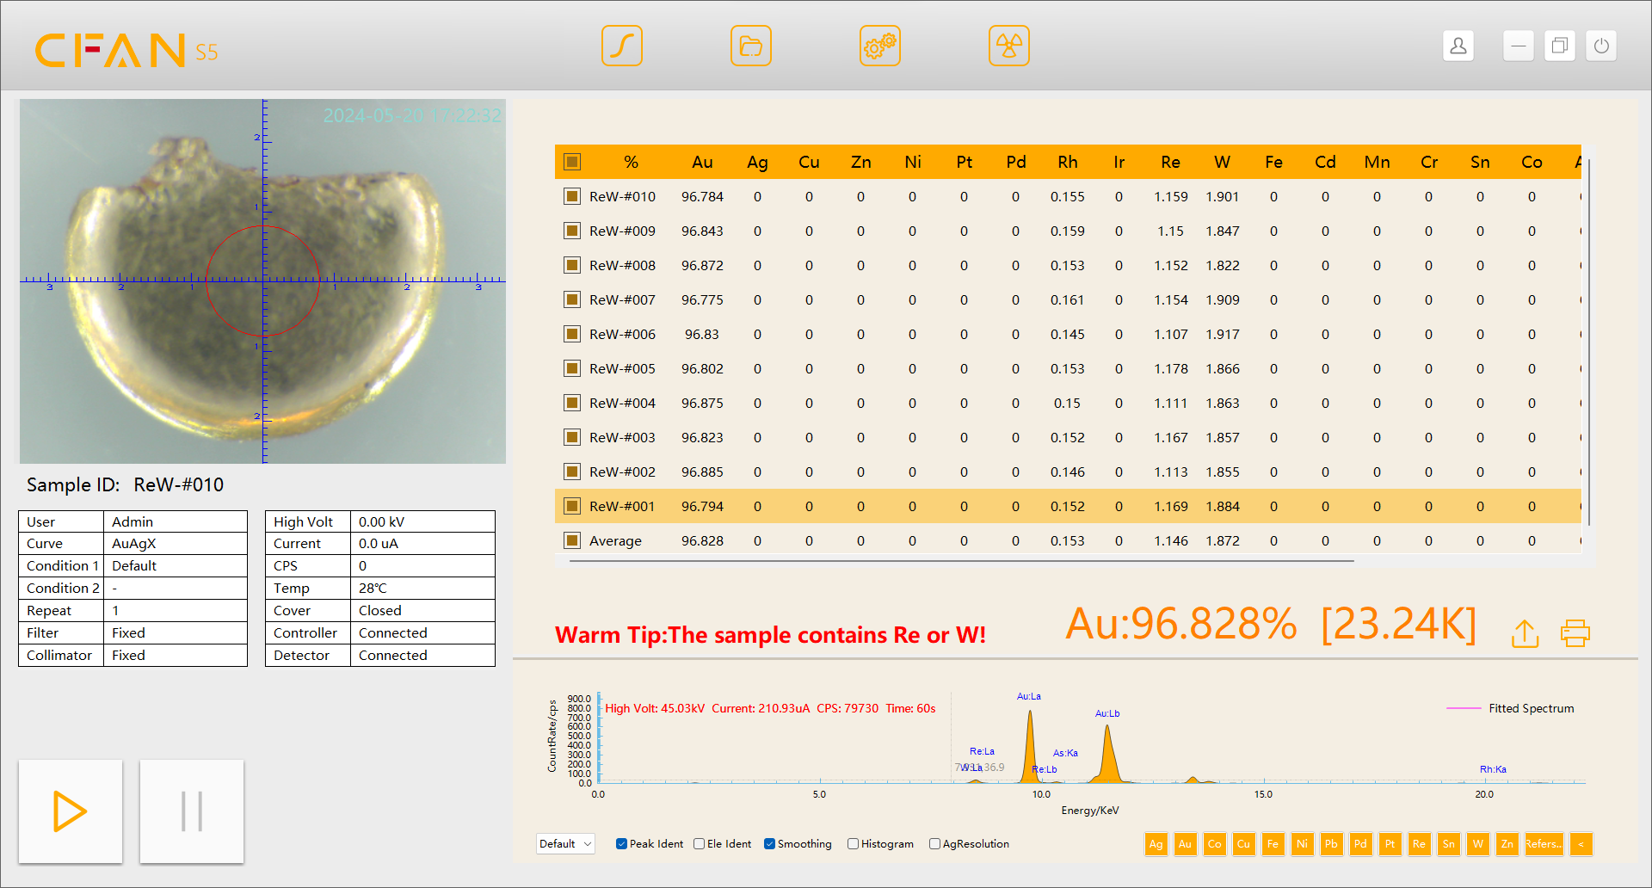Click the Re column header
Image resolution: width=1652 pixels, height=888 pixels.
point(1170,162)
